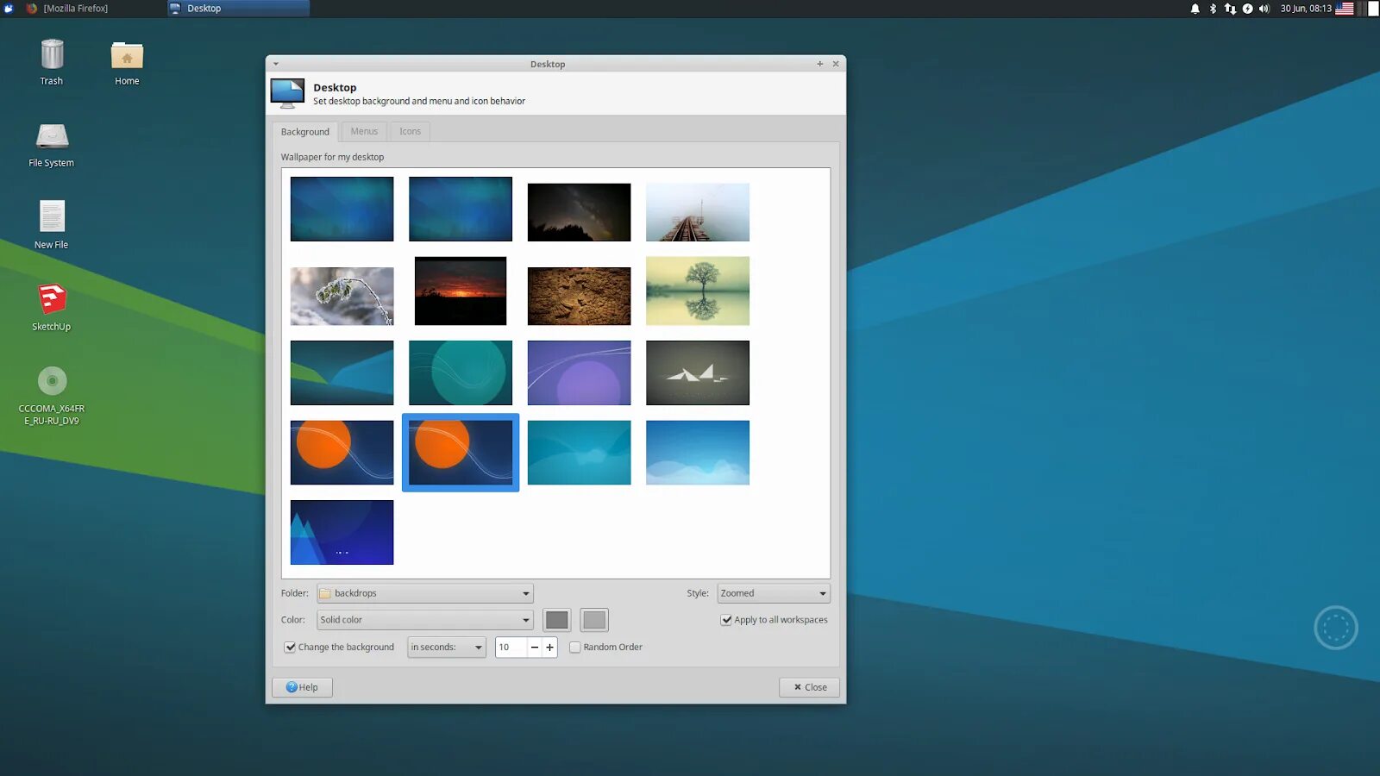Uncheck Apply to all workspaces
1380x776 pixels.
tap(726, 619)
